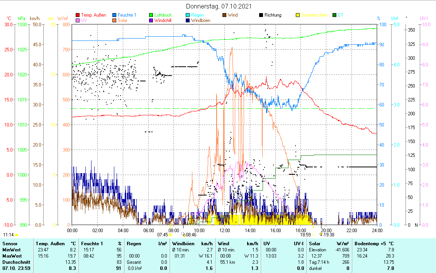This screenshot has height=273, width=436.
Task: Click the 18:59 sunset time label
Action: point(305,234)
